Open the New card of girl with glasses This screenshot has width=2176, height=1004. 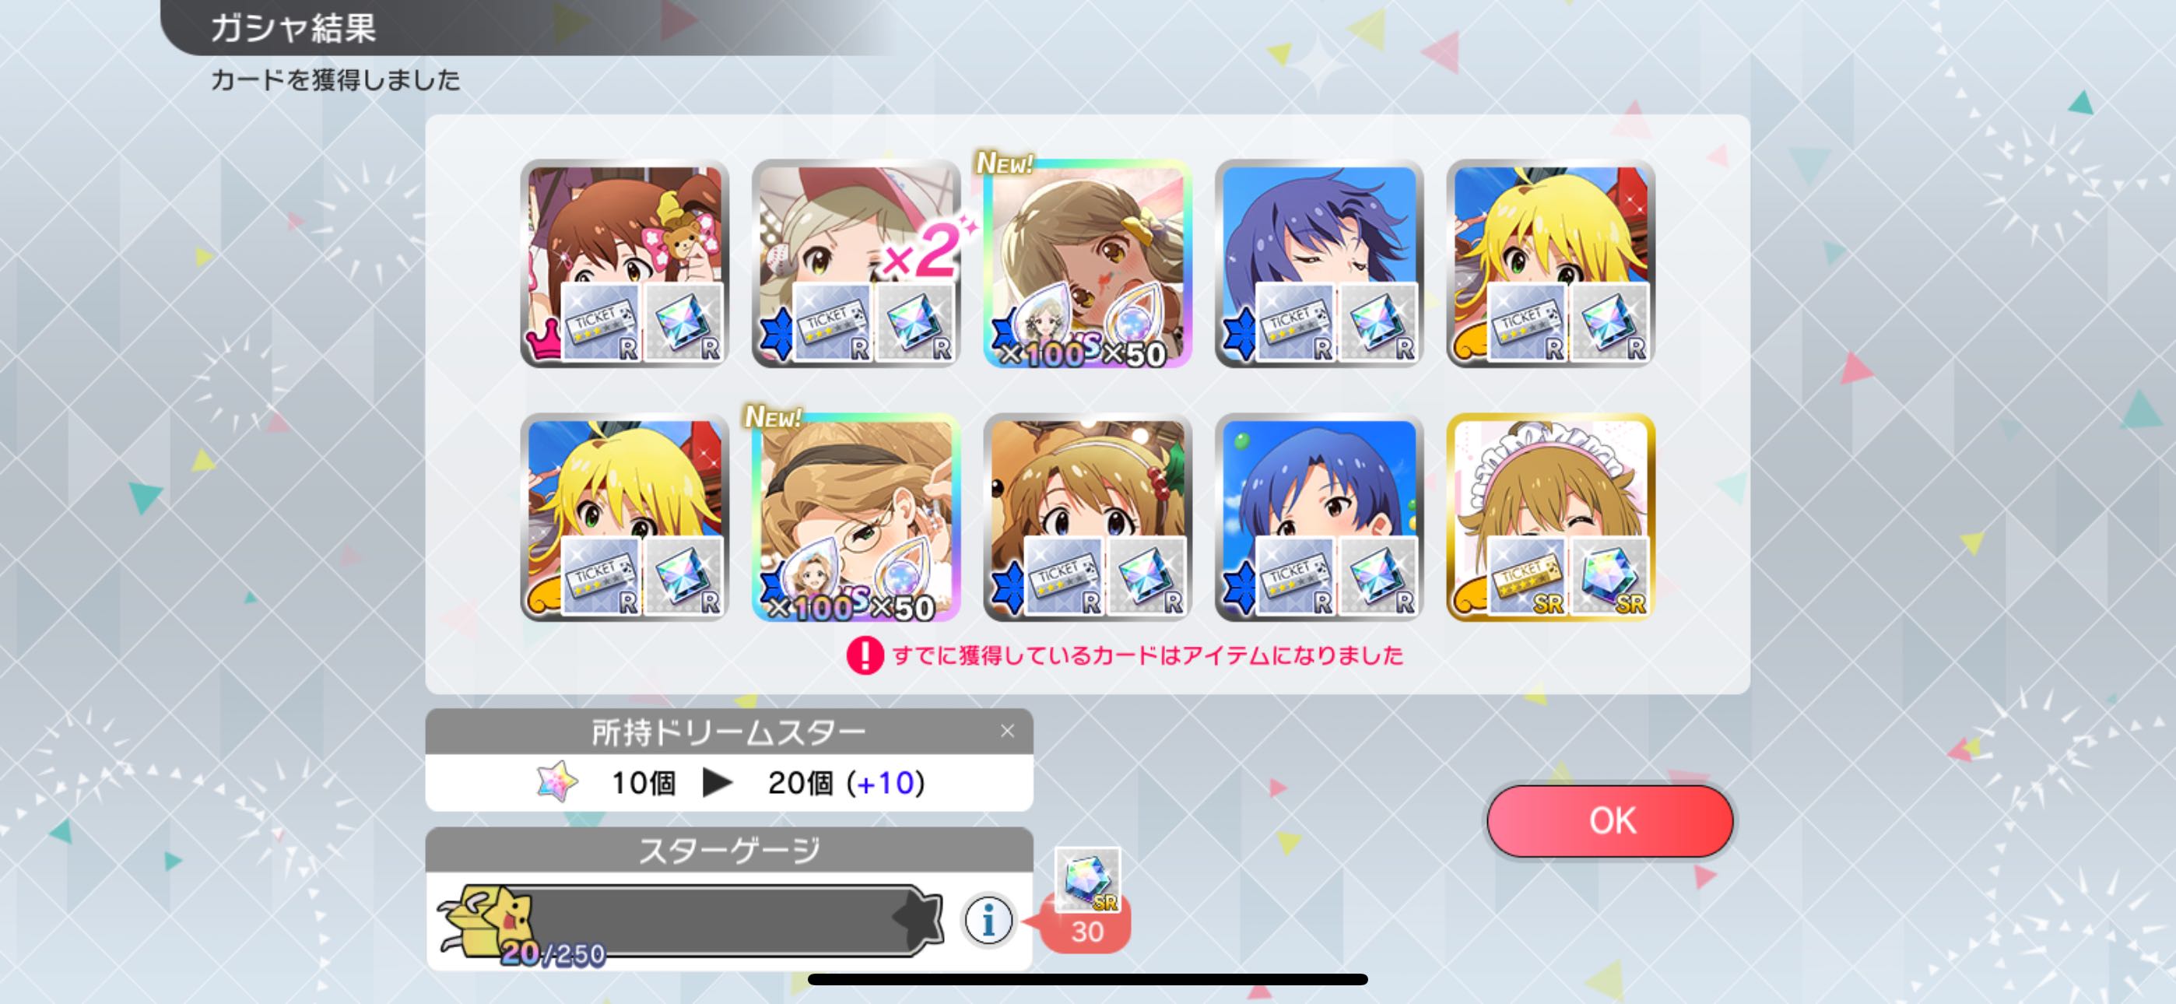(x=856, y=518)
